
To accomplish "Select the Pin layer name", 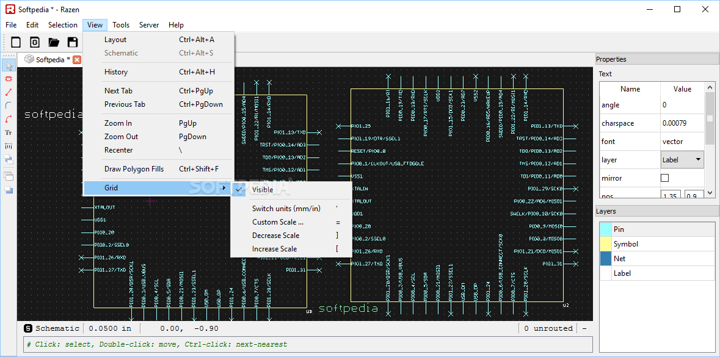I will coord(619,229).
